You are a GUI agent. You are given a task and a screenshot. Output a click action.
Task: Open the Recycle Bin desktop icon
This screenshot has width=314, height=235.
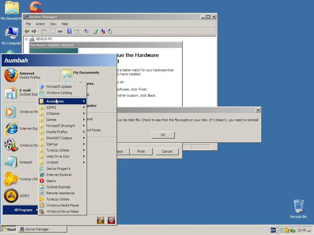tap(298, 209)
